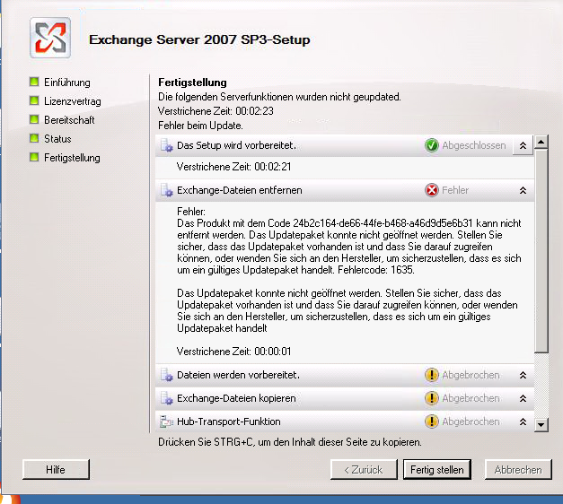Screen dimensions: 563x504
Task: Open the Hilfe button
Action: click(x=56, y=470)
